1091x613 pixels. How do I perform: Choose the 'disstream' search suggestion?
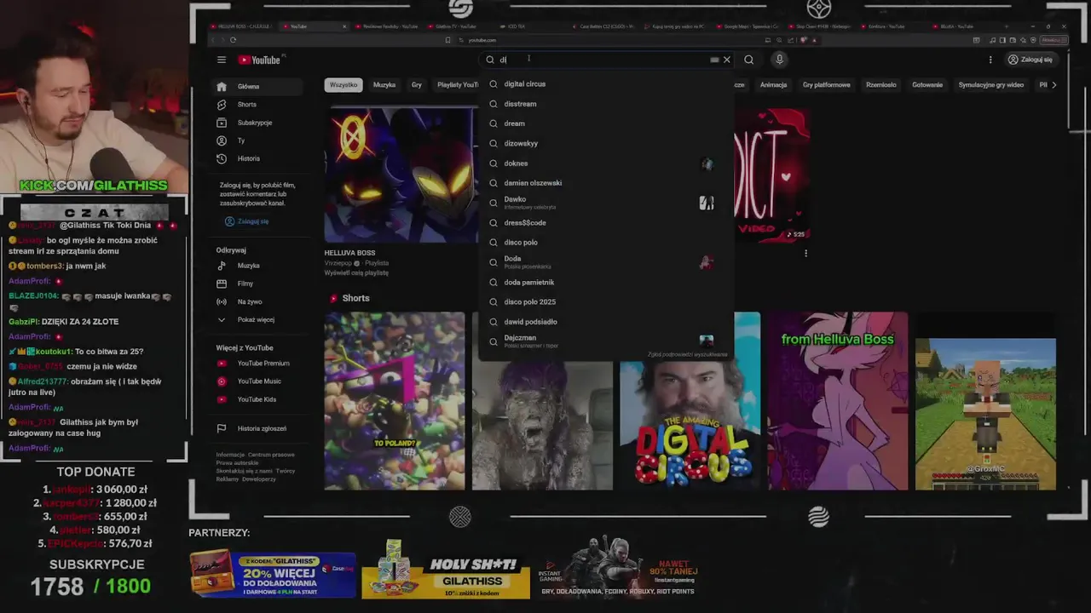[x=605, y=104]
